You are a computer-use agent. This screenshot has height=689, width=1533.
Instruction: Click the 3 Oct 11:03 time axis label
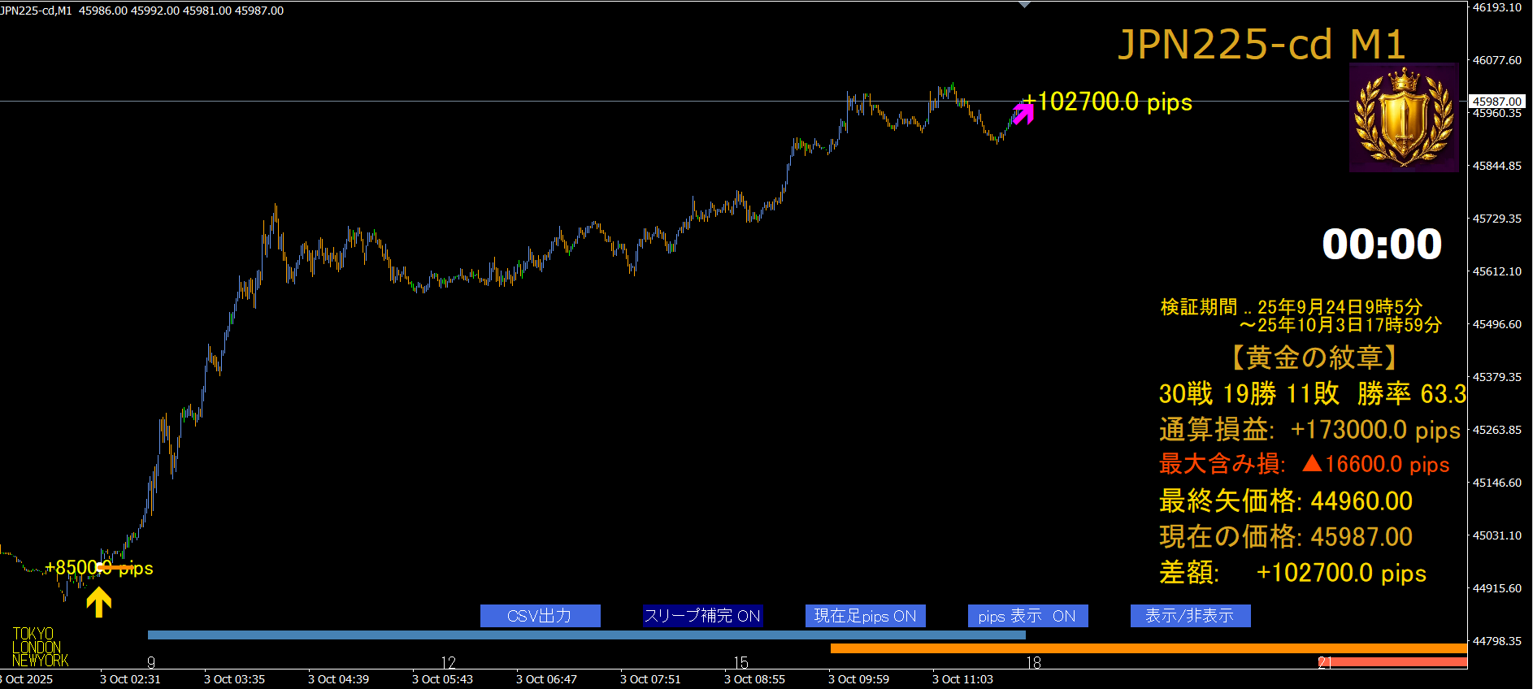(962, 679)
